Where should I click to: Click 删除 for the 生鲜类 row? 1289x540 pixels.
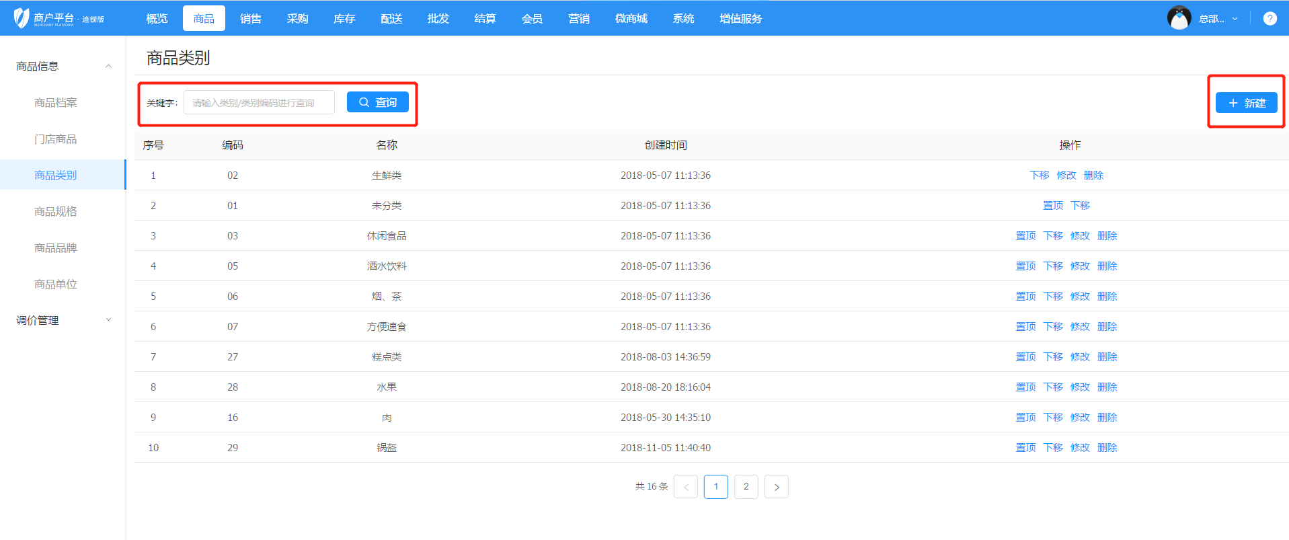click(1093, 176)
